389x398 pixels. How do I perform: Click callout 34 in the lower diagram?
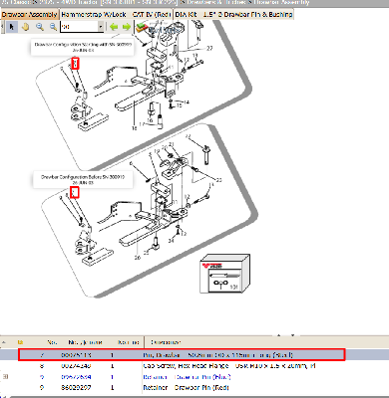(x=171, y=241)
